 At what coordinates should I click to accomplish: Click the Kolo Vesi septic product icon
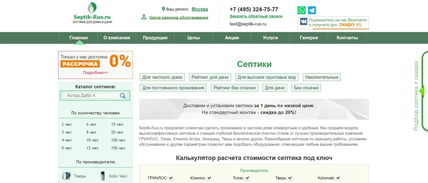pyautogui.click(x=103, y=176)
